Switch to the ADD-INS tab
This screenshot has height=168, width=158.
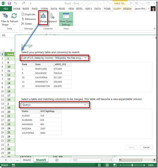(88, 9)
